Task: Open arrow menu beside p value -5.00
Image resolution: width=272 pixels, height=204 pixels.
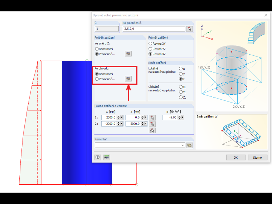Action: [x=183, y=118]
